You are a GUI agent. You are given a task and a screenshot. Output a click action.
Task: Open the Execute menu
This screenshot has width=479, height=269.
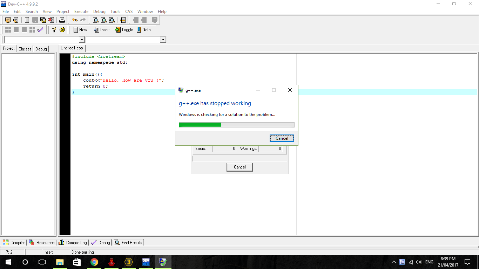[x=81, y=12]
